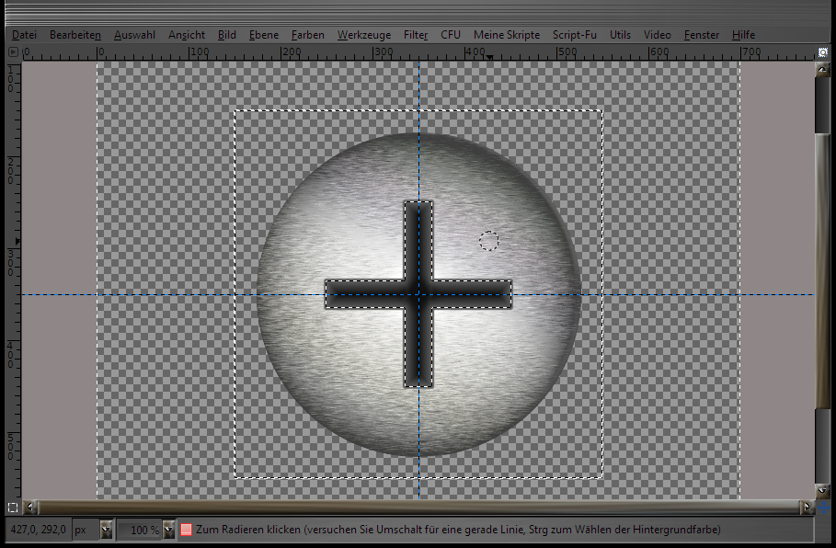Open the Hilfe menu

743,35
